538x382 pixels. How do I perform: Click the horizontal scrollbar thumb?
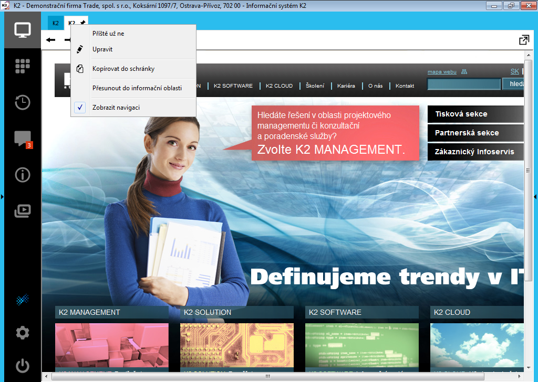click(267, 376)
